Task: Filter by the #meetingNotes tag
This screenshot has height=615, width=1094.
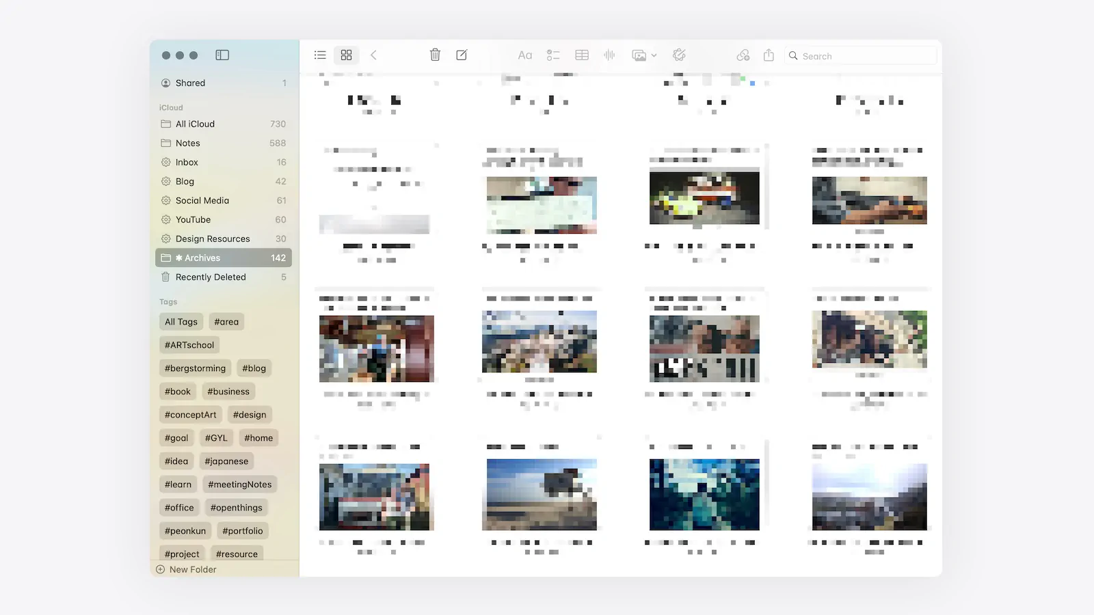Action: coord(239,484)
